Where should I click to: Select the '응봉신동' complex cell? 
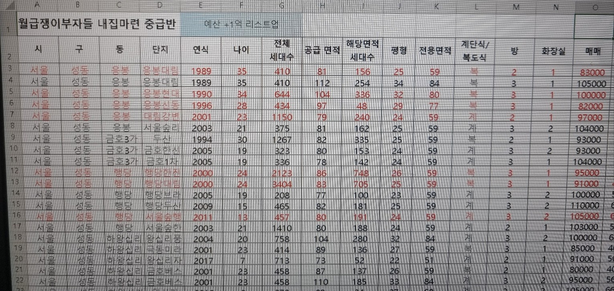click(x=161, y=104)
